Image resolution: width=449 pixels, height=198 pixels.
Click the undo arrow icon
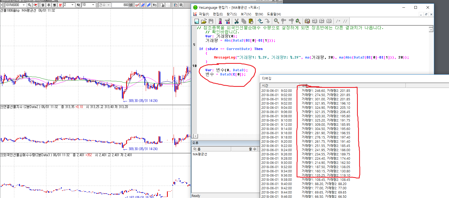[260, 21]
